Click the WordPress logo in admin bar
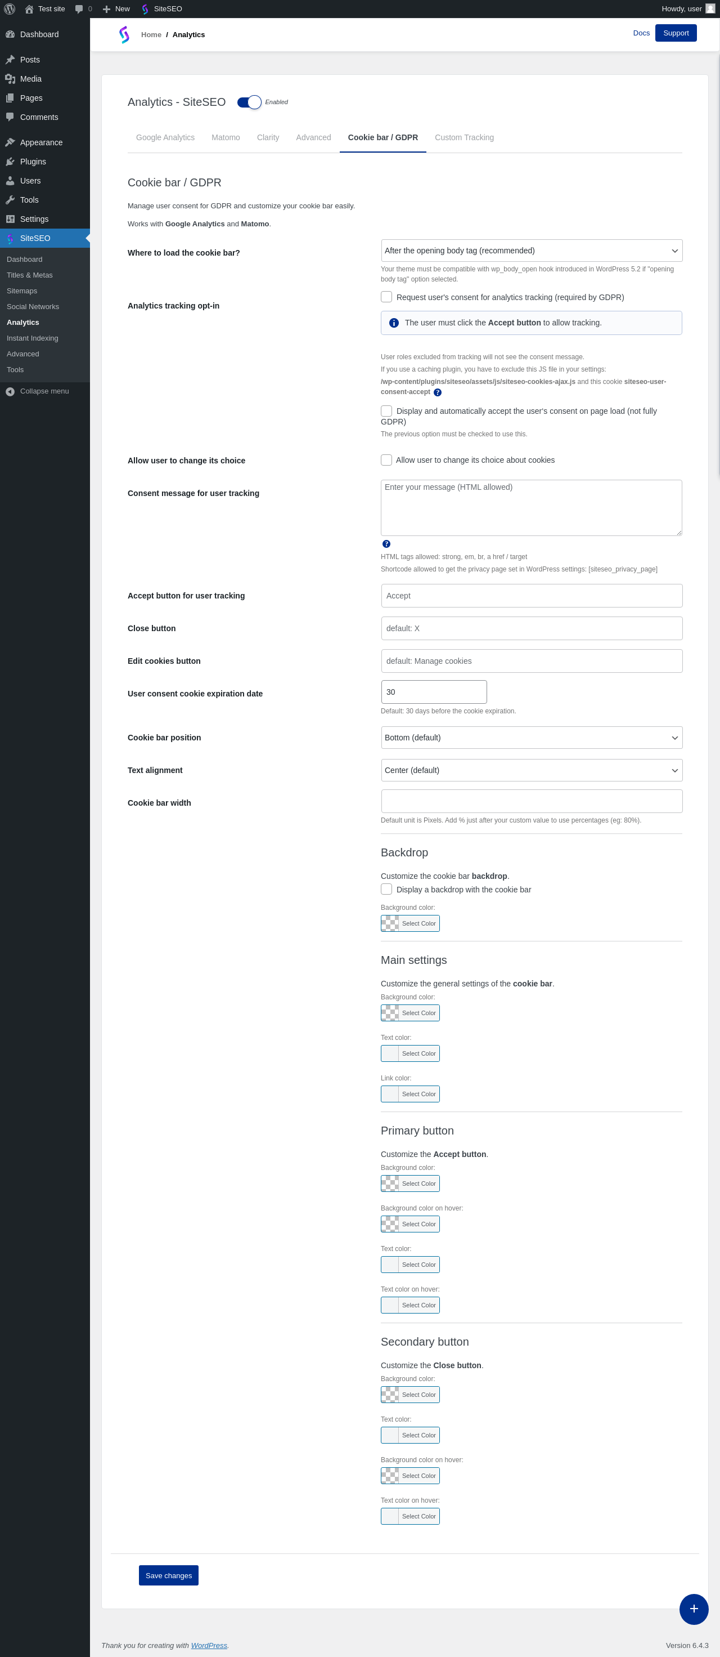 tap(10, 9)
